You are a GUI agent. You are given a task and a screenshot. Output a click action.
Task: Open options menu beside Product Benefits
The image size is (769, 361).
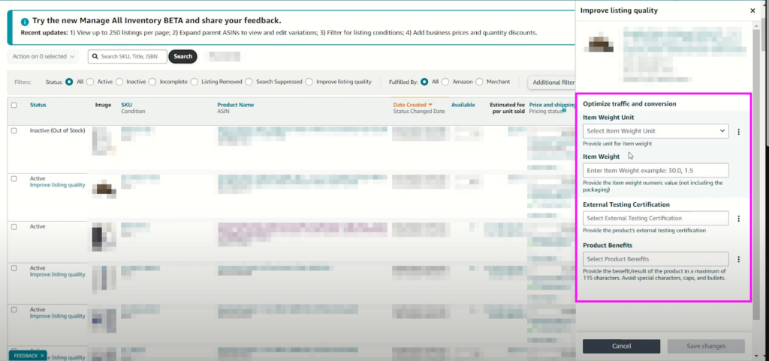(739, 259)
